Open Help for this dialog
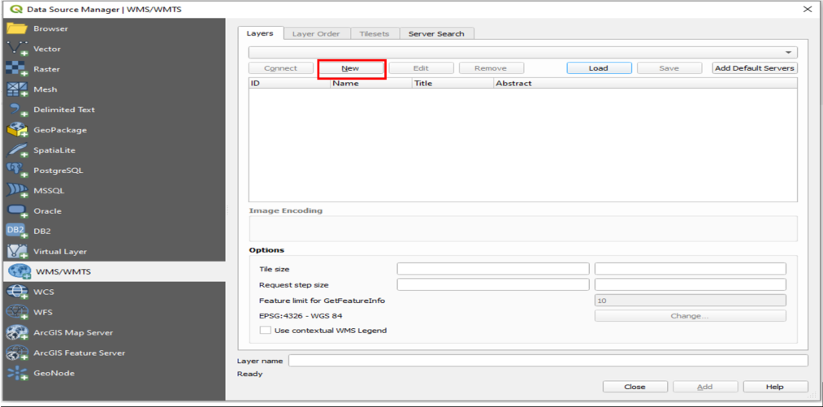The width and height of the screenshot is (823, 407). pos(775,387)
